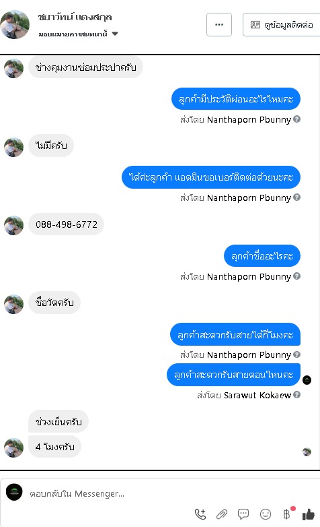Send a thumbs-up like
Screen dimensions: 320x527
point(309,514)
